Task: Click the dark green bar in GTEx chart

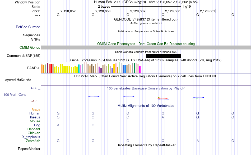Action: pyautogui.click(x=134, y=68)
